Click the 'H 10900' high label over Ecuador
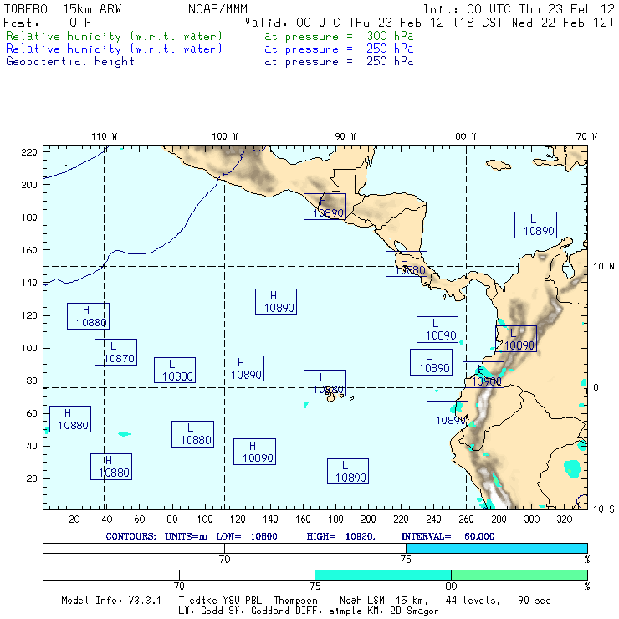Screen dimensions: 619x619 (x=483, y=375)
